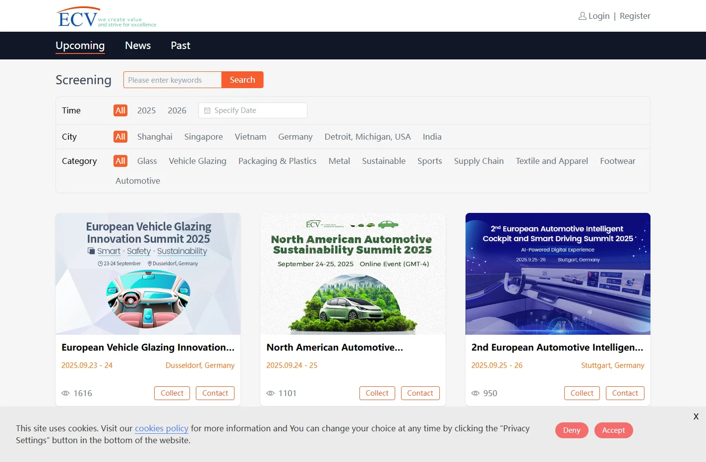Click the Screening heading

[x=83, y=80]
